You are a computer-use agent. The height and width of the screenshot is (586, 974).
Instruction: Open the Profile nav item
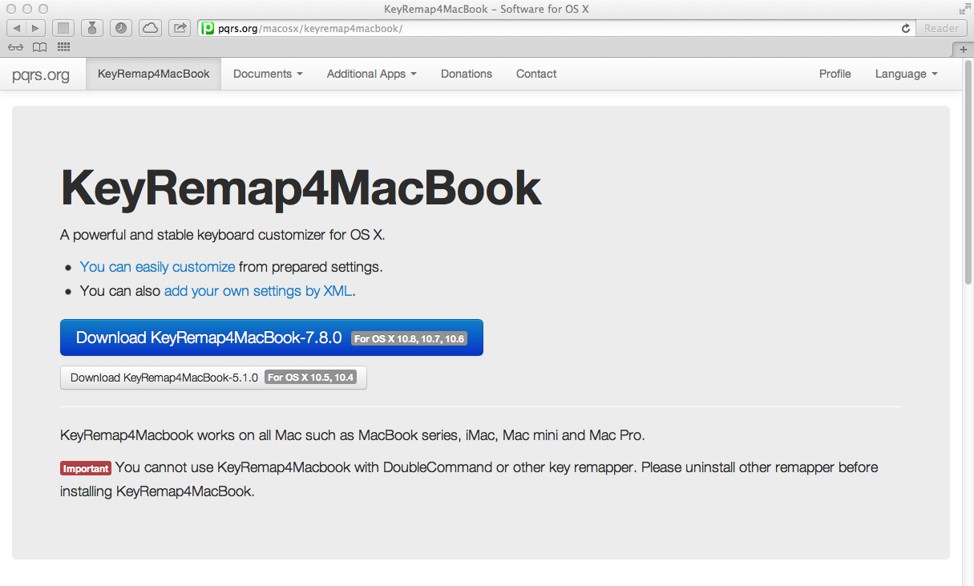click(x=835, y=74)
